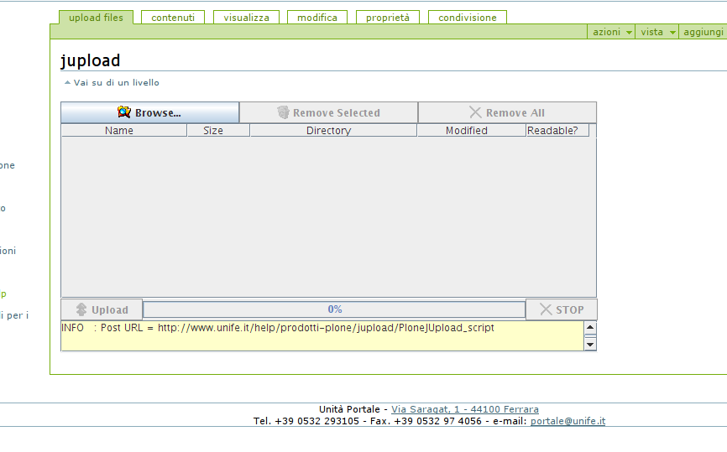Click the Modified column header
Screen dimensions: 727x452
click(467, 131)
